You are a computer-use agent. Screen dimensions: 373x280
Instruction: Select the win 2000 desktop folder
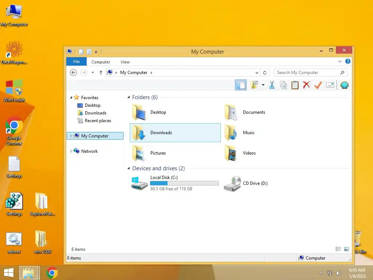point(42,242)
